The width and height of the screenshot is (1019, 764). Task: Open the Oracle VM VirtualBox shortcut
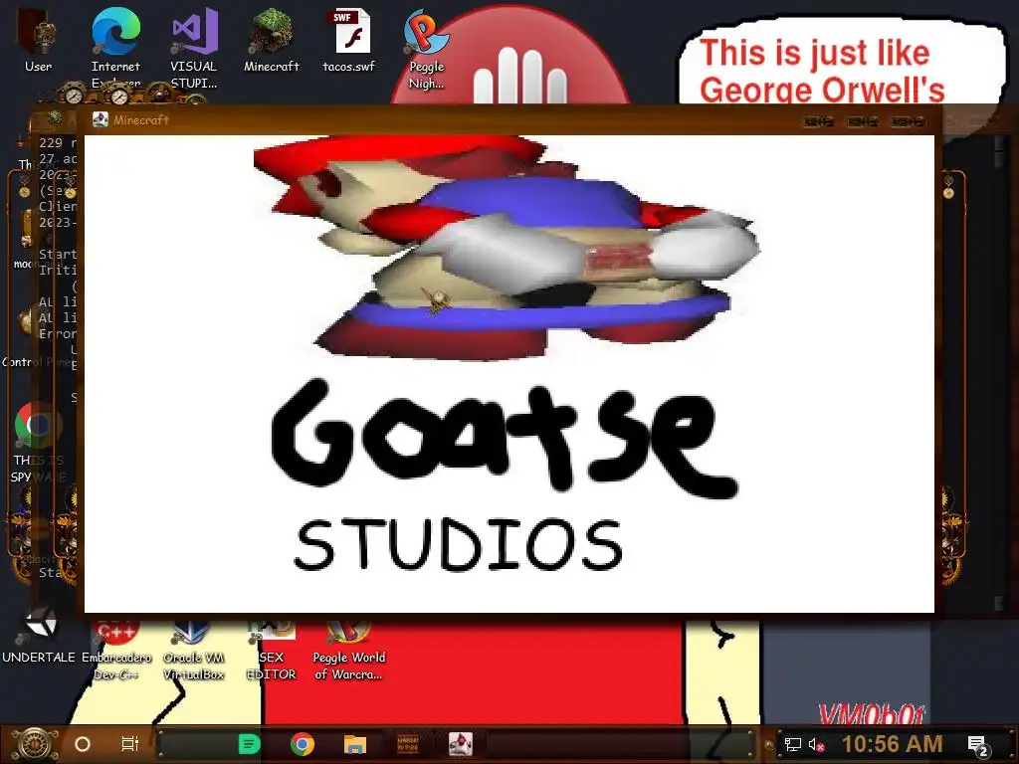[194, 650]
